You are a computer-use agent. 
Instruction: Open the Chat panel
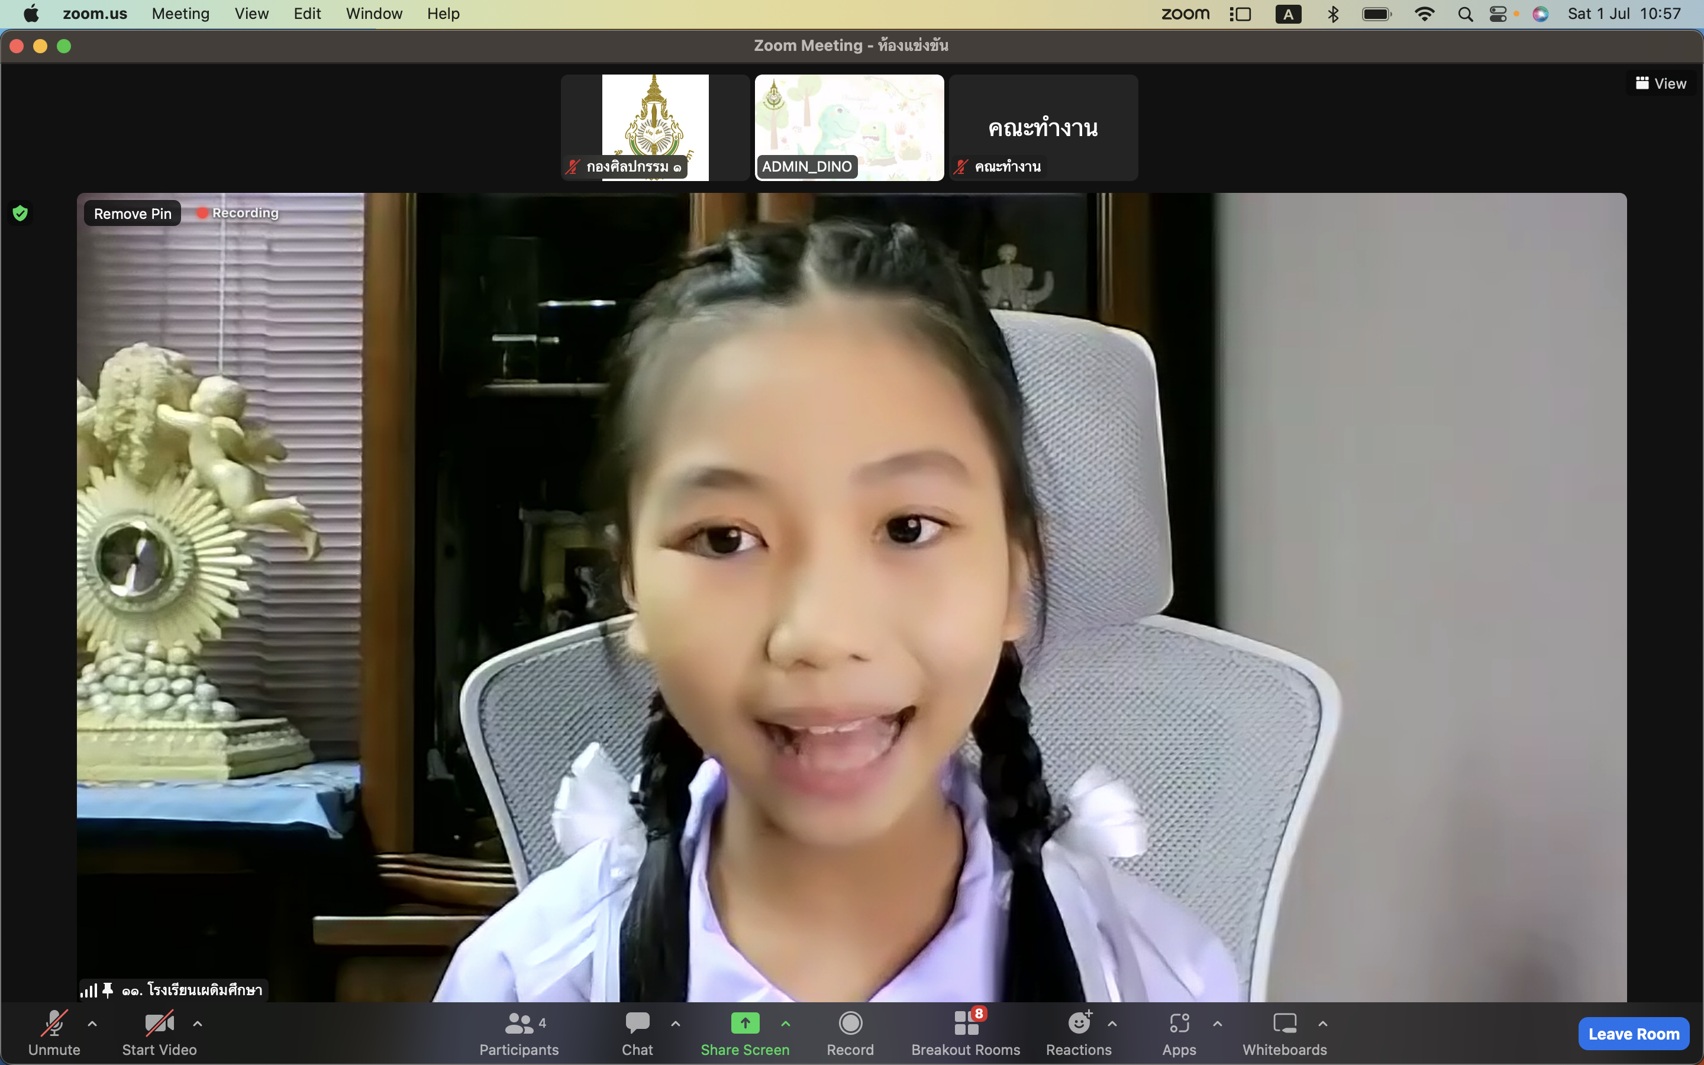[636, 1033]
